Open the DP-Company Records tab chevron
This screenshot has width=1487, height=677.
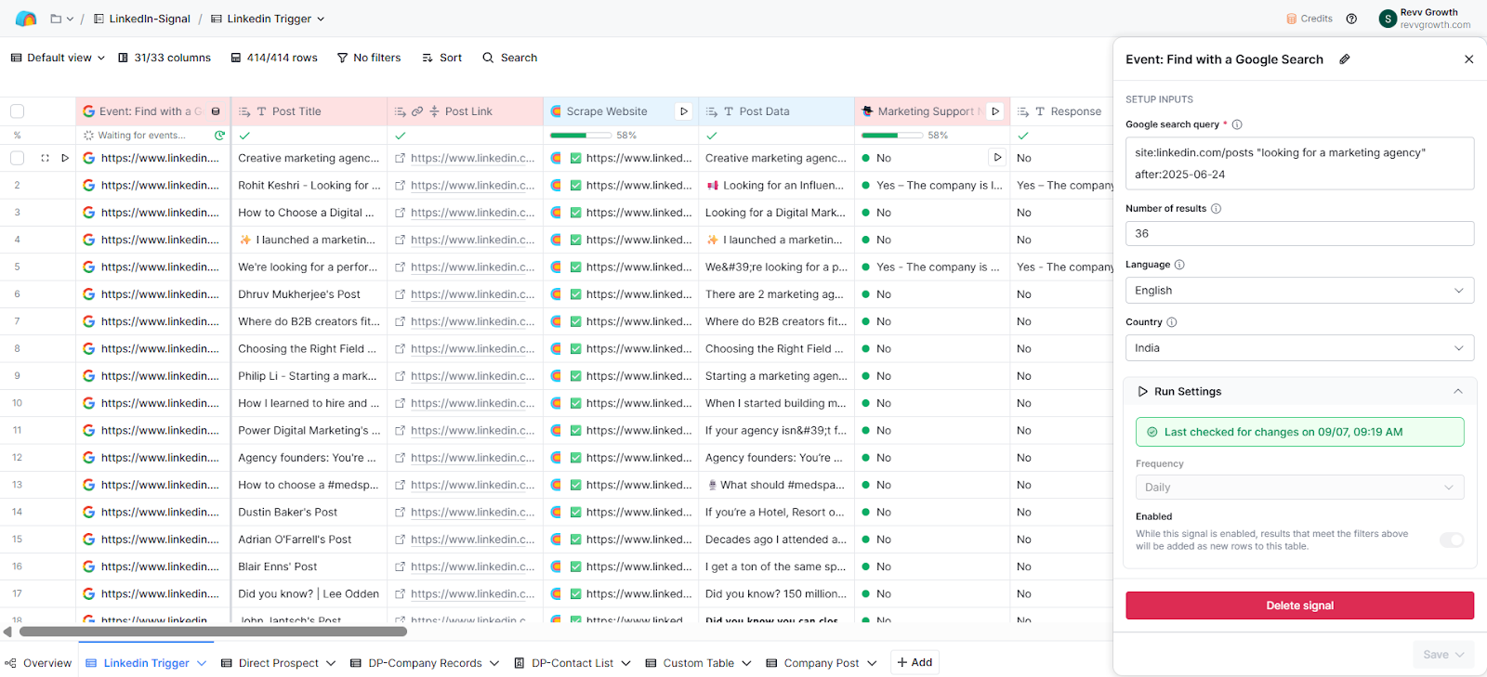494,663
